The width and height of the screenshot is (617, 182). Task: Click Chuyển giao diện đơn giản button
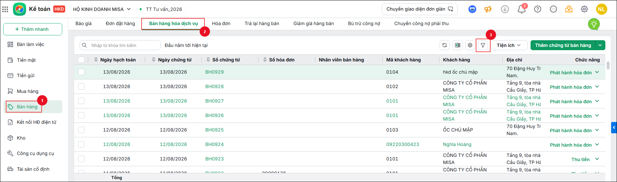coord(420,9)
